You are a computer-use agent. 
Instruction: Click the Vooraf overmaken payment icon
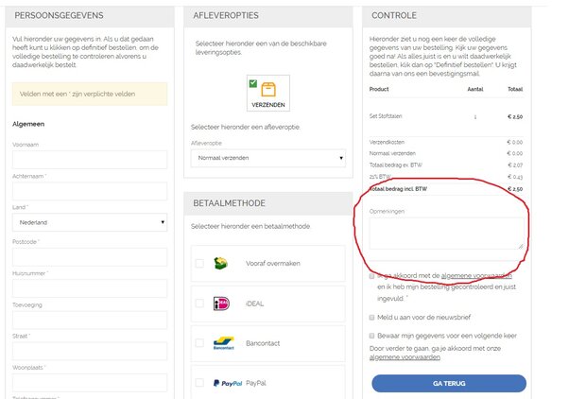(x=222, y=263)
